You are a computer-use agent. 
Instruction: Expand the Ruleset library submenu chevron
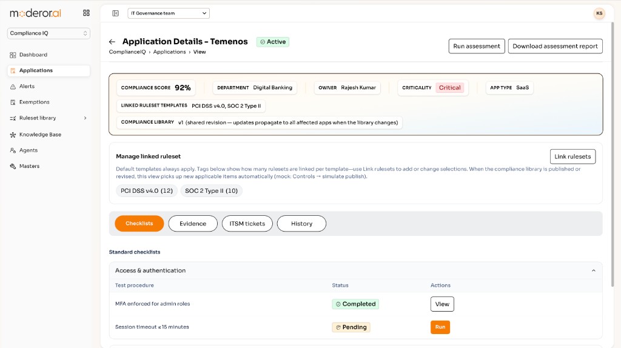click(x=85, y=118)
